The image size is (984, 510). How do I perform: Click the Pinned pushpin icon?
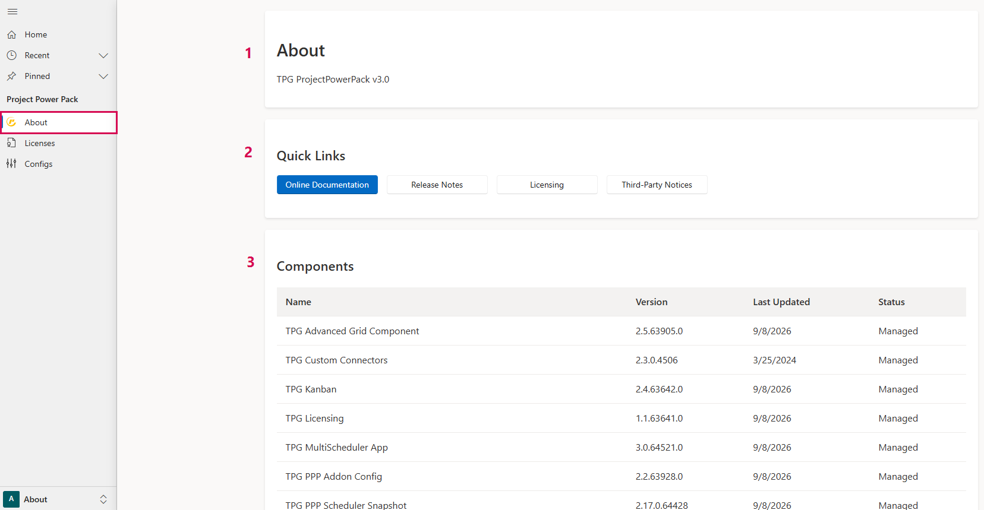[x=11, y=76]
